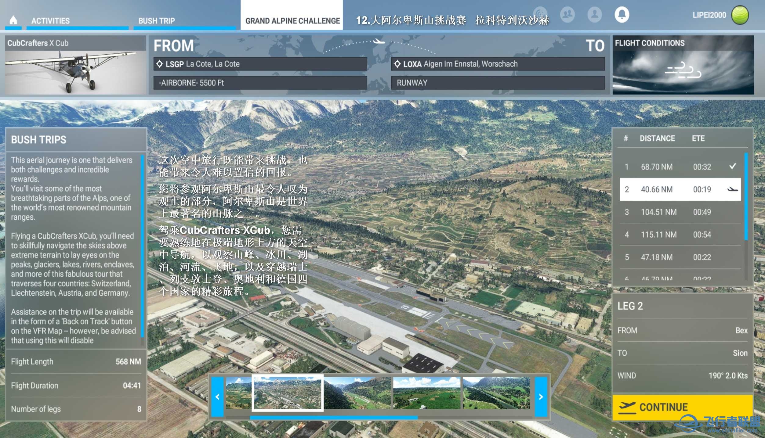765x438 pixels.
Task: Click the green gamer avatar
Action: (740, 15)
